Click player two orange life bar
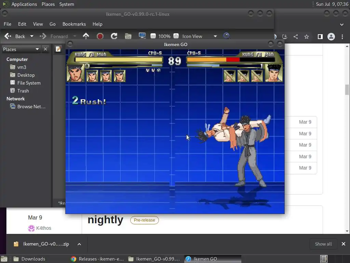Image resolution: width=350 pixels, height=263 pixels. (206, 60)
